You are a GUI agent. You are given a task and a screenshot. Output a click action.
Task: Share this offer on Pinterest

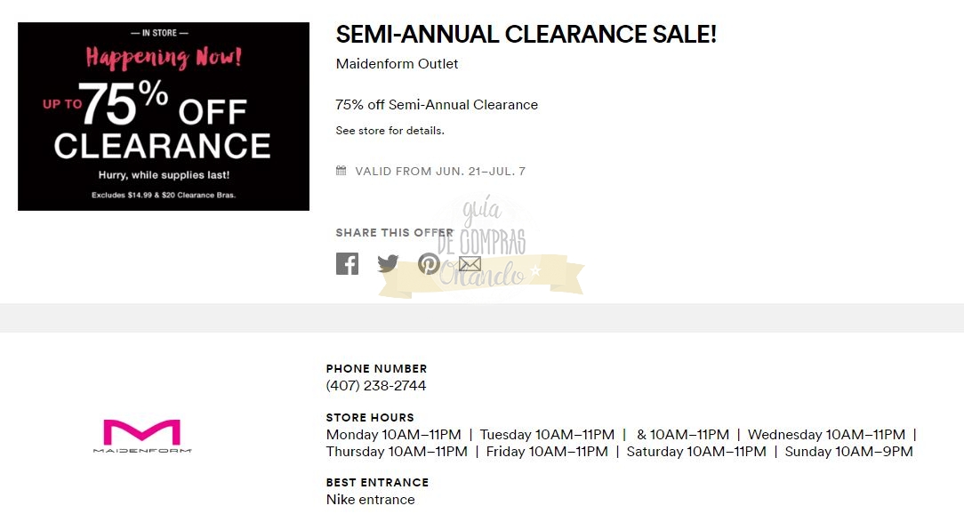(429, 264)
